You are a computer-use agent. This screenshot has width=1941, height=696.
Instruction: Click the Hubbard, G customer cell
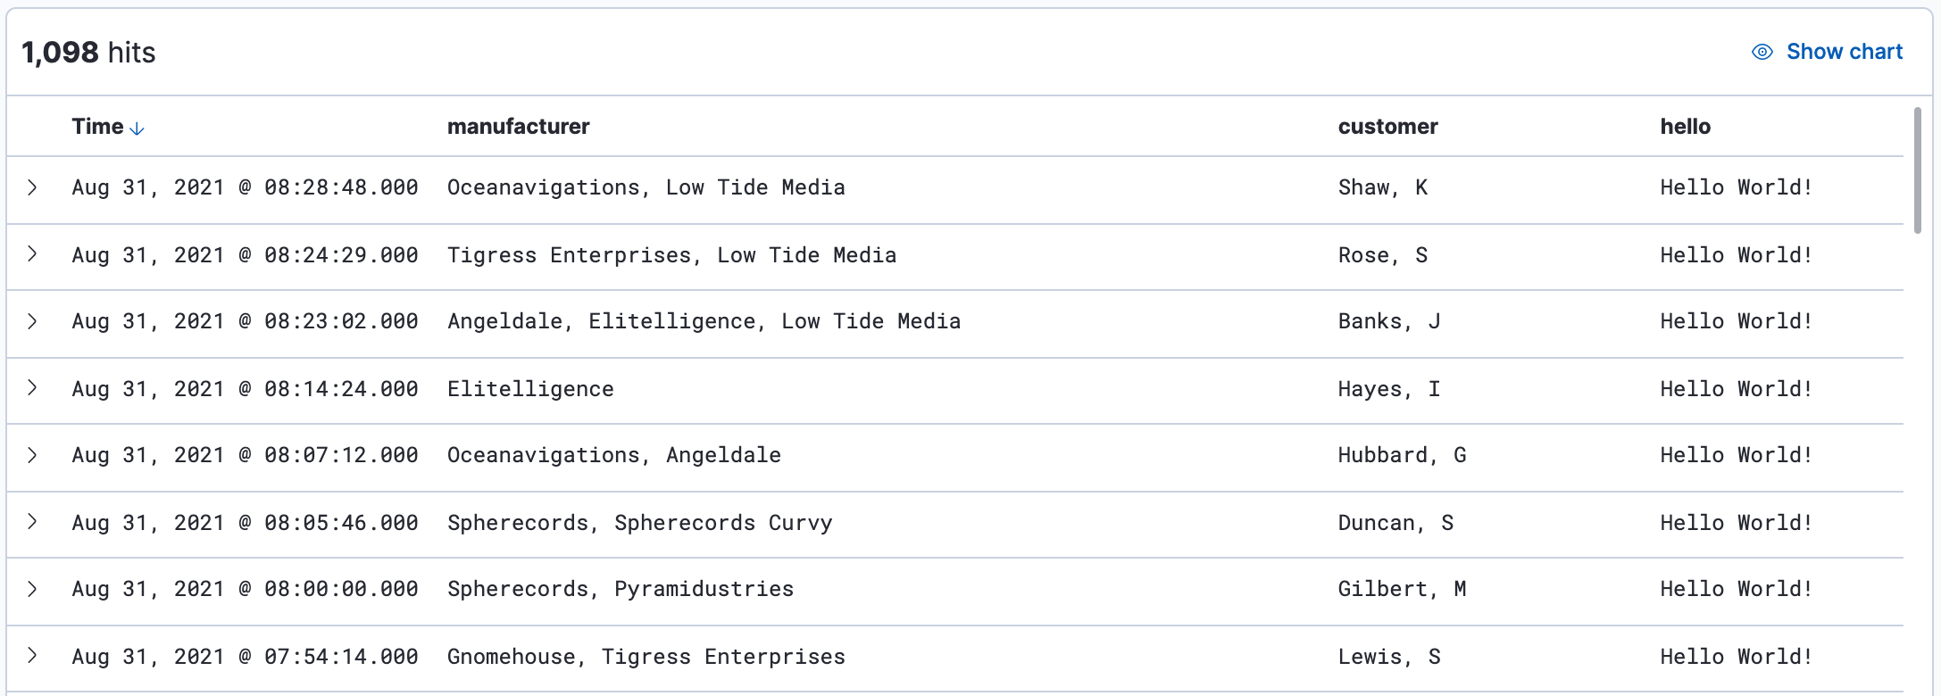point(1401,455)
